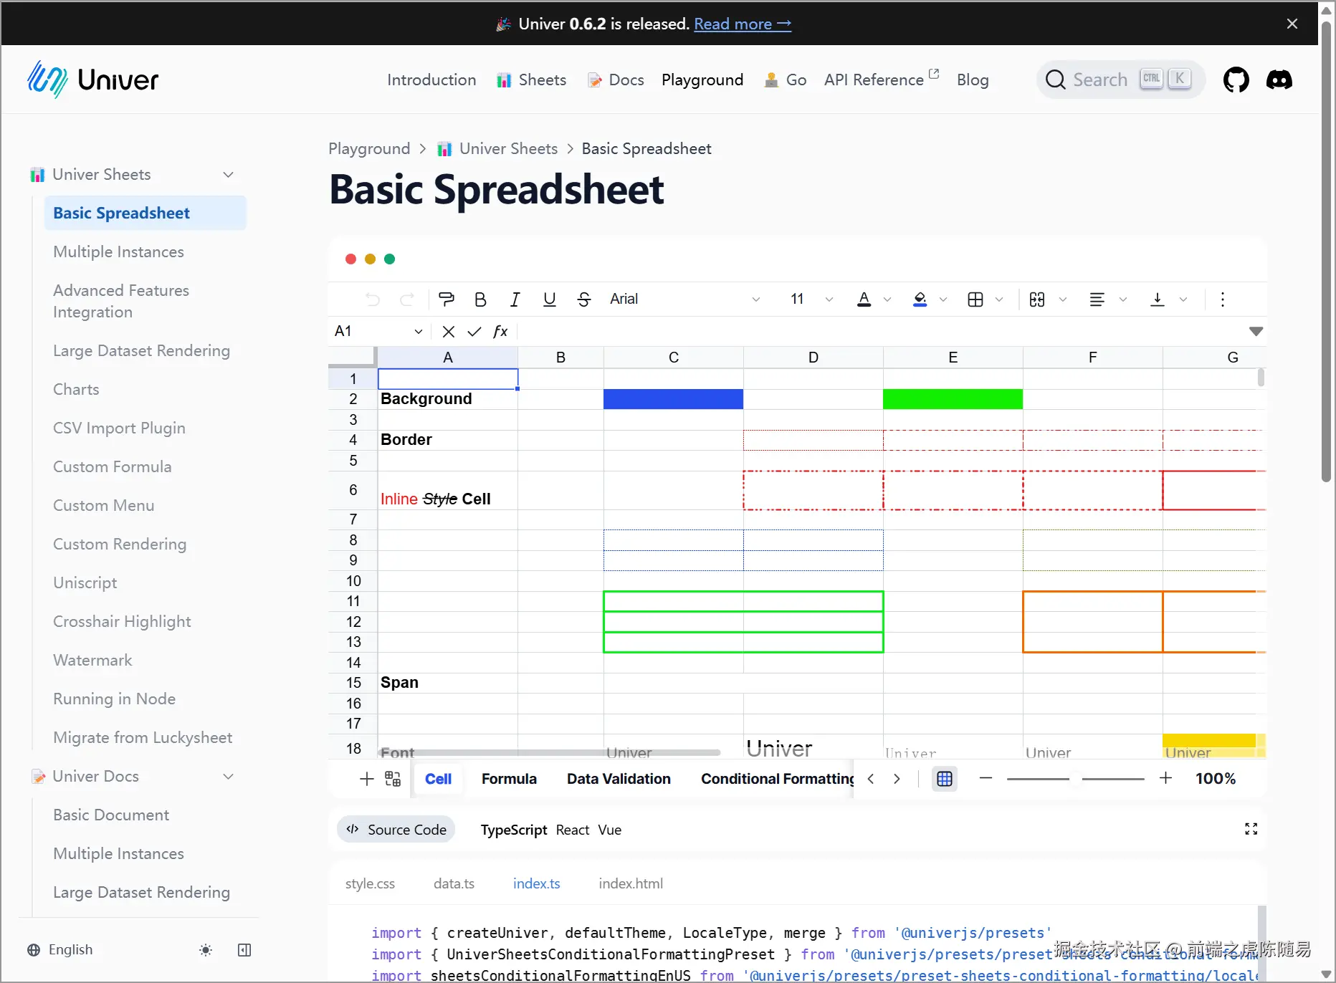Open the more toolbar options menu
The width and height of the screenshot is (1336, 983).
point(1223,299)
